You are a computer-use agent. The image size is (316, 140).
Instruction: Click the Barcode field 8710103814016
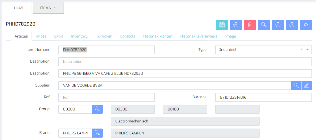tap(264, 97)
